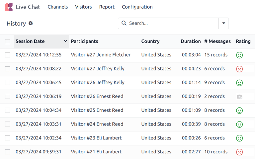Open the Configuration menu
Screen dimensions: 255x159
pyautogui.click(x=137, y=7)
